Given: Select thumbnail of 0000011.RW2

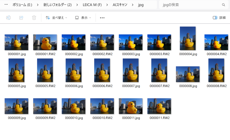Looking at the screenshot, I should [x=159, y=106].
